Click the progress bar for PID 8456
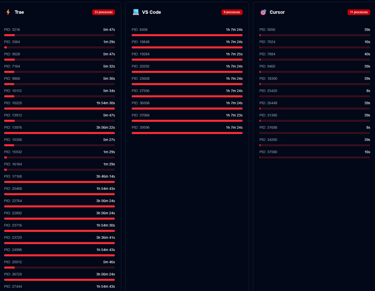Screen dimensions: 375x291 [187, 35]
